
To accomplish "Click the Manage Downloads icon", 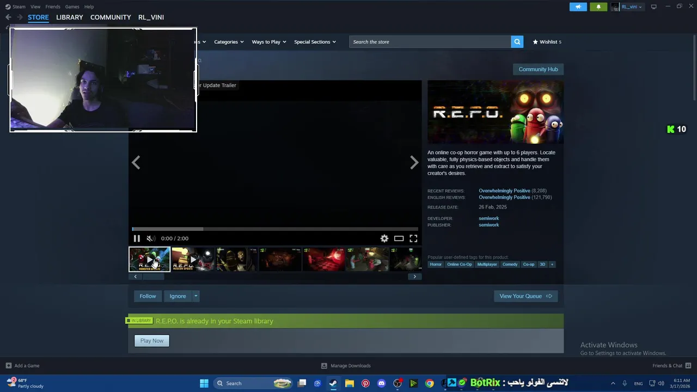I will [x=324, y=366].
